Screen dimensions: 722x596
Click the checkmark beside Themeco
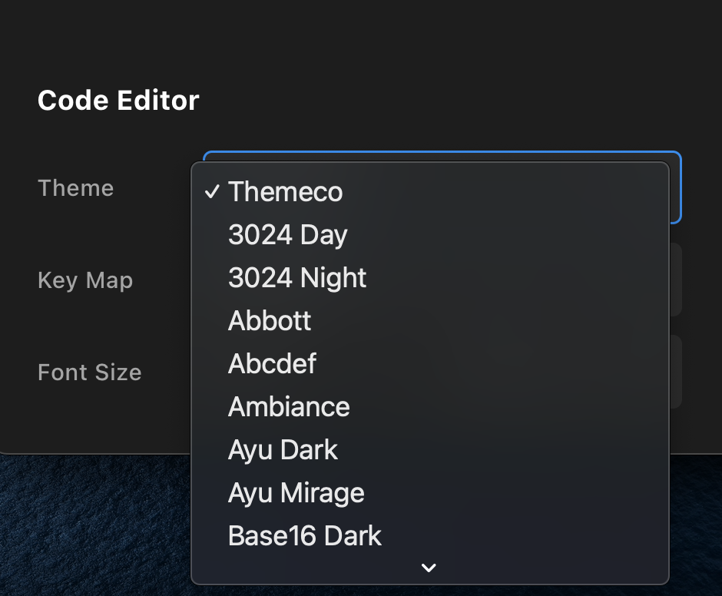tap(213, 194)
